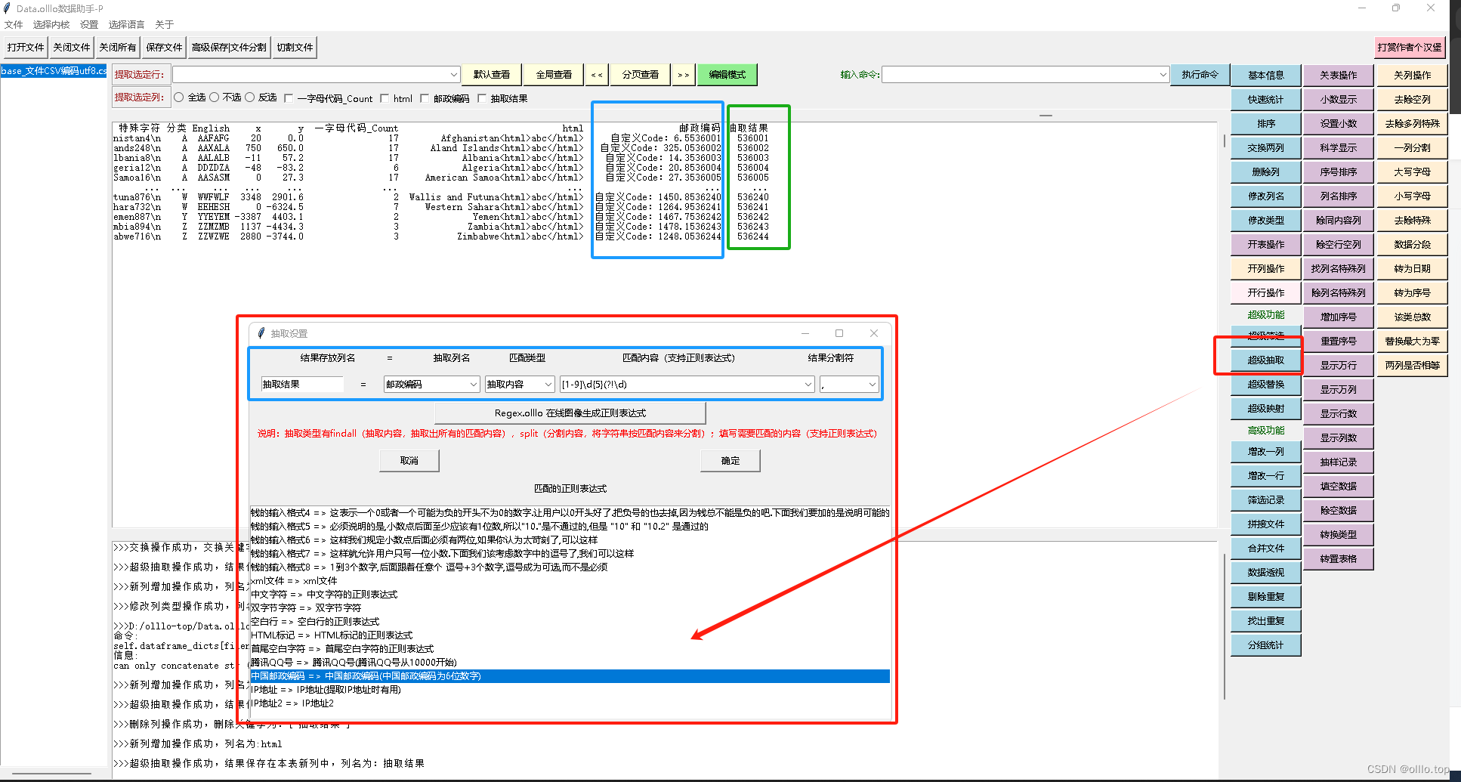Click 确定 in the 抽取设置 dialog
The height and width of the screenshot is (782, 1461).
click(730, 461)
